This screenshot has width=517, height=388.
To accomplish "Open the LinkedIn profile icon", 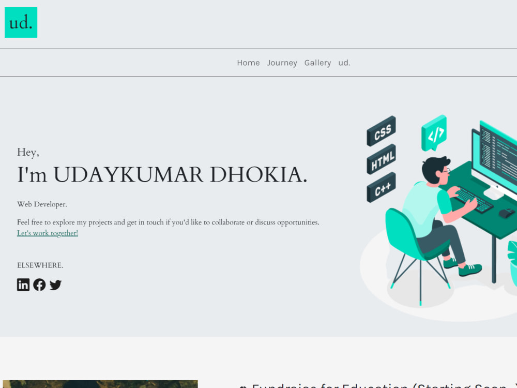I will pyautogui.click(x=23, y=285).
